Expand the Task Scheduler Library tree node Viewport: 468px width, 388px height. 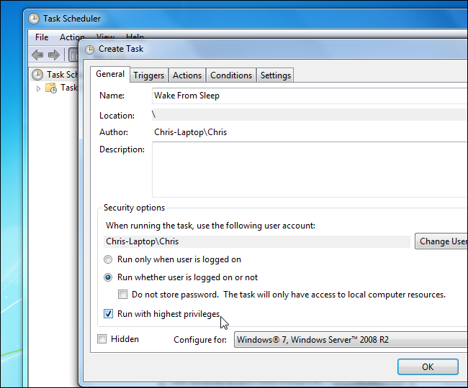[38, 88]
